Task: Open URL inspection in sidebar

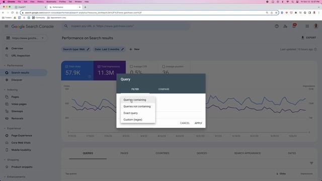Action: pyautogui.click(x=21, y=56)
